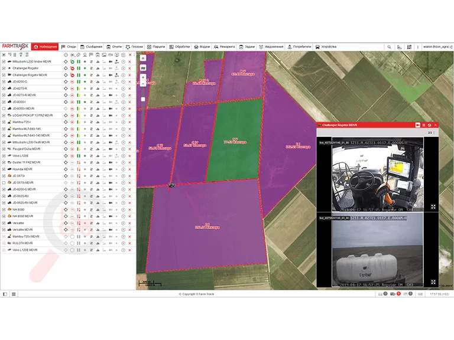Open list icon in Challenger Rogator MDVR window header
Screen dimensions: 454x340
[424, 125]
